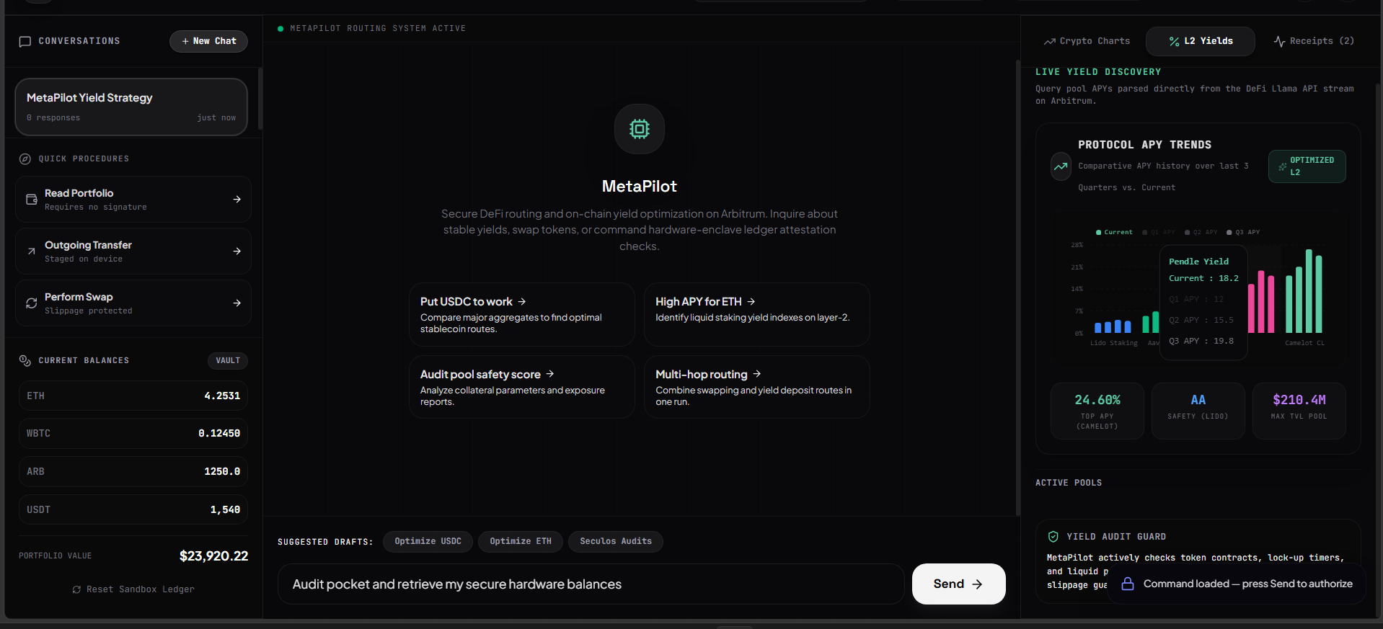Click the green routing system status dot

(x=280, y=29)
